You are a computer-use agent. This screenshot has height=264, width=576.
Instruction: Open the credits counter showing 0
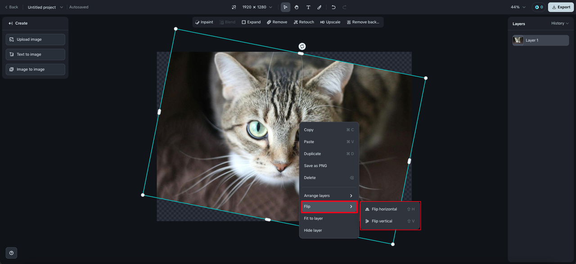(x=538, y=7)
